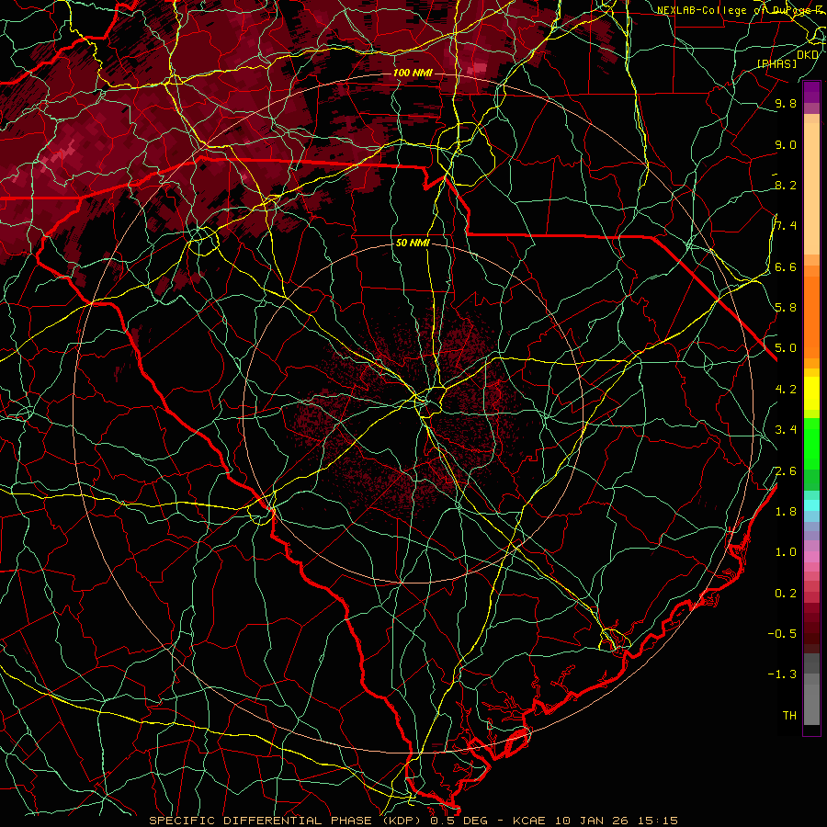This screenshot has width=827, height=827.
Task: Click the 1.0 scale value
Action: point(786,552)
